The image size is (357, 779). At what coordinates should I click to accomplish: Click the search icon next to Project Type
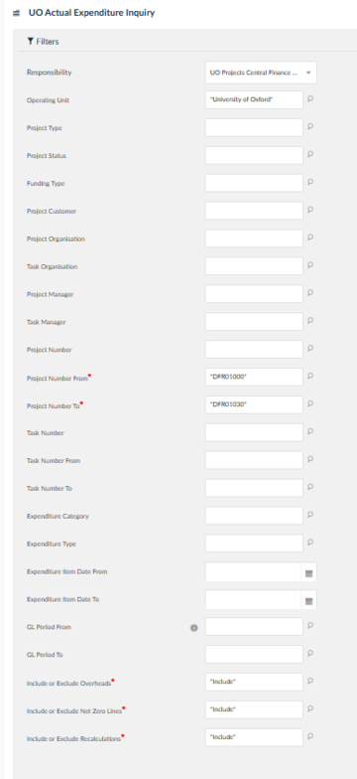coord(310,127)
